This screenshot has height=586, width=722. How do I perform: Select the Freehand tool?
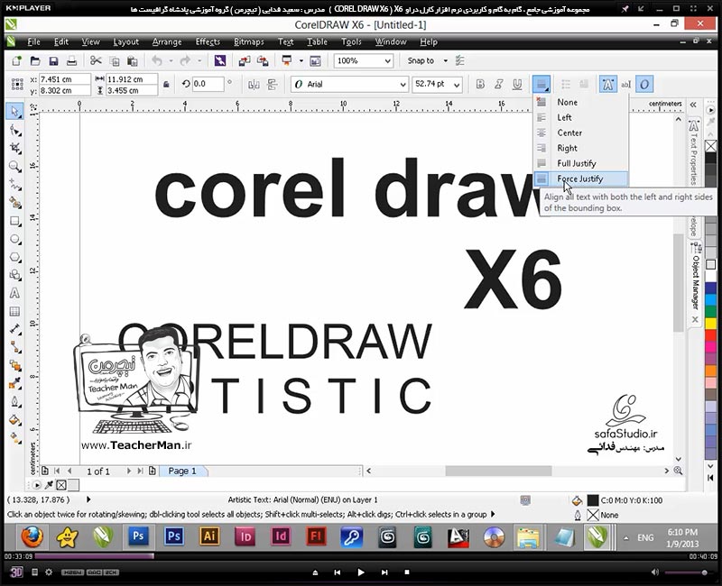tap(14, 185)
